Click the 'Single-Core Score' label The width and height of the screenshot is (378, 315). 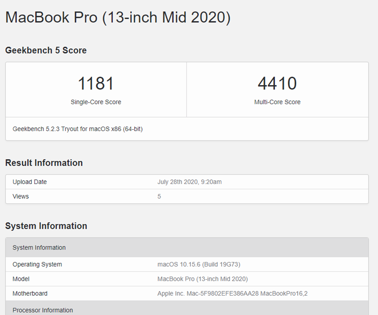[96, 102]
